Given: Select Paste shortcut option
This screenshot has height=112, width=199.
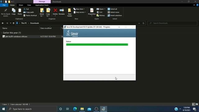Looking at the screenshot, I should coord(30,15).
